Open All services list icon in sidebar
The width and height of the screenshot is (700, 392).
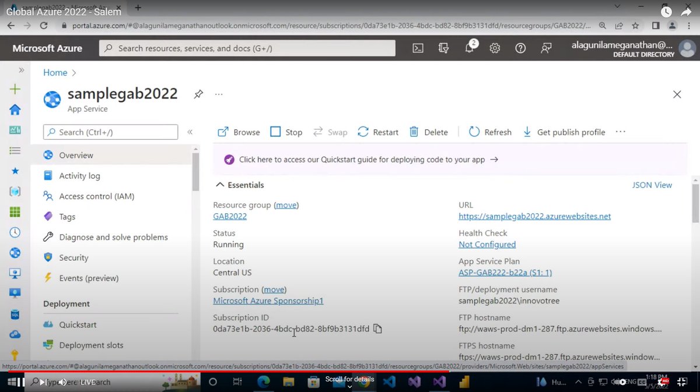15,150
